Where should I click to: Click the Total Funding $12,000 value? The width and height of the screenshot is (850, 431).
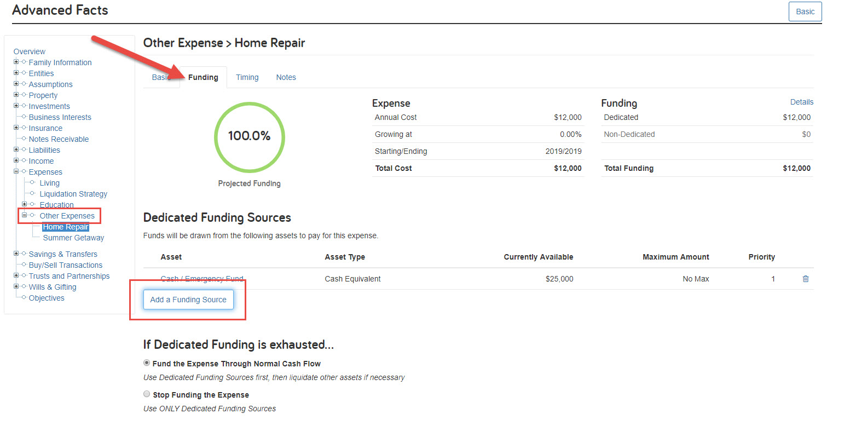click(x=797, y=168)
